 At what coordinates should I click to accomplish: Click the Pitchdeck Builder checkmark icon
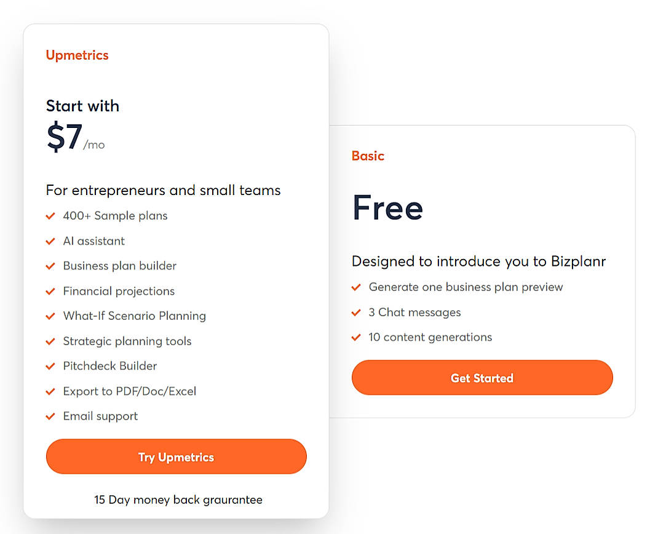[x=50, y=366]
